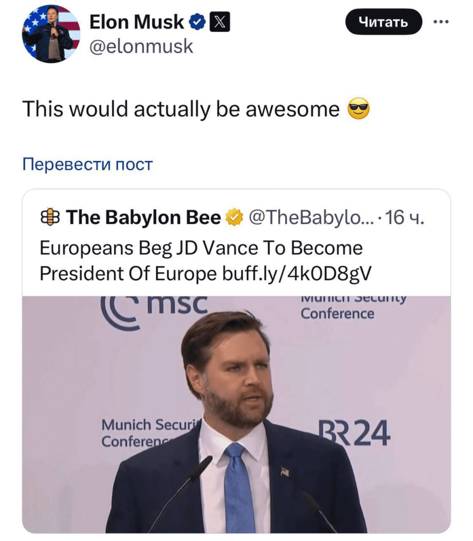The image size is (473, 541).
Task: Click the gold verified badge
Action: tap(234, 217)
